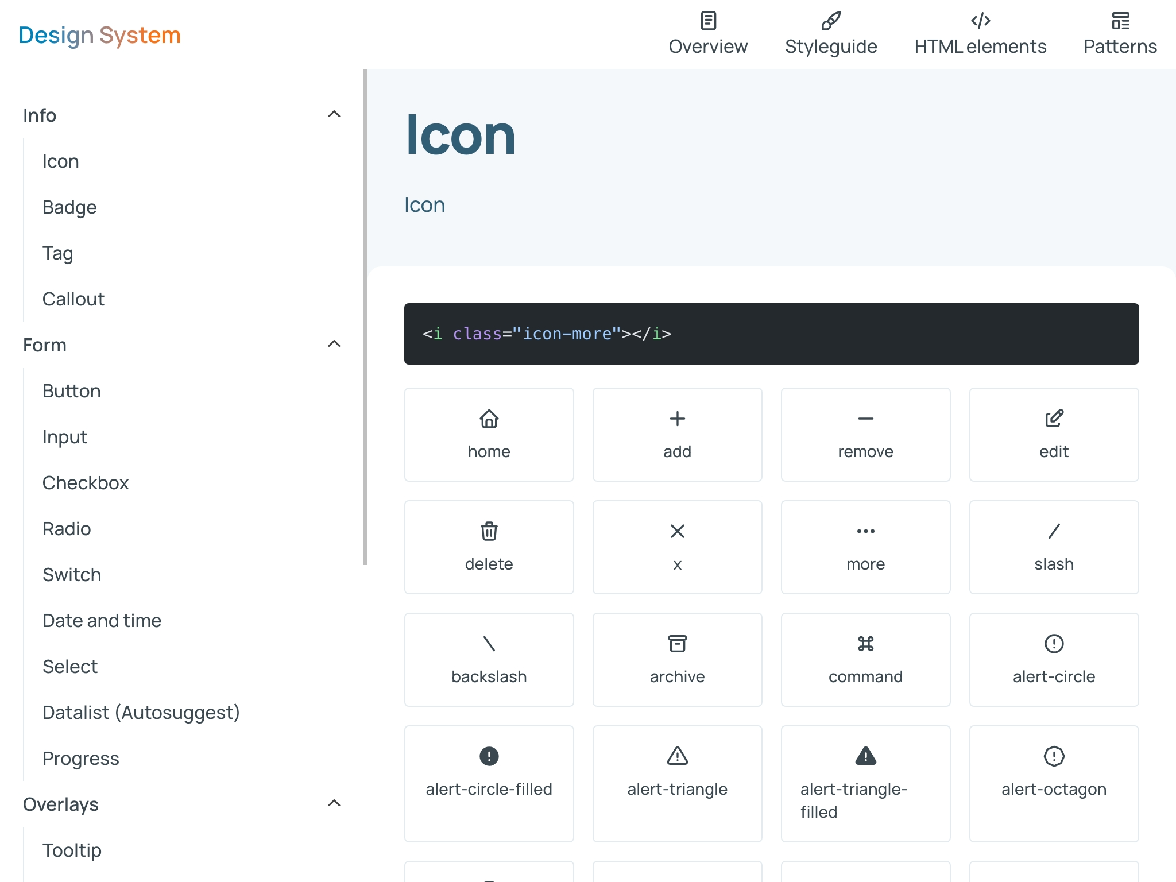Screen dimensions: 1176x882
Task: Open the Styleguide nav item
Action: point(831,33)
